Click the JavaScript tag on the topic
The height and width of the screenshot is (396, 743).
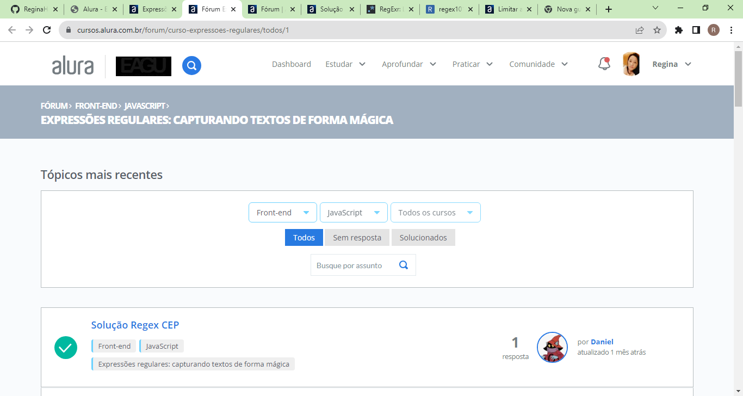click(x=162, y=346)
